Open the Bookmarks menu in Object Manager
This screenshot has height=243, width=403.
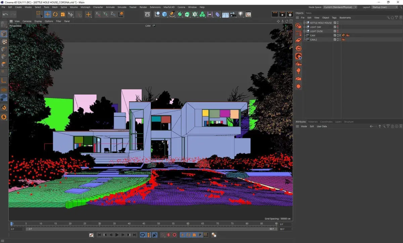coord(345,17)
